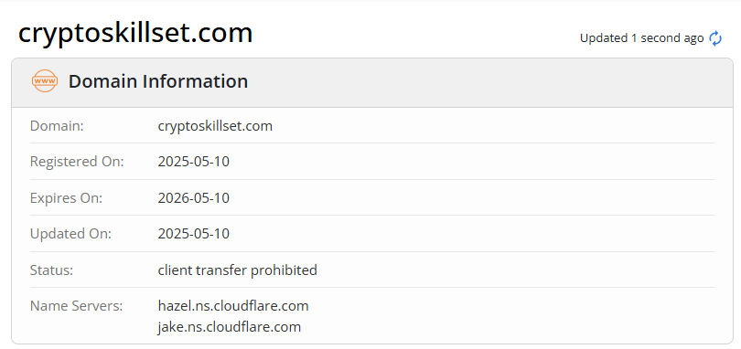Click the Updated On date value
Viewport: 741px width, 349px height.
click(194, 234)
